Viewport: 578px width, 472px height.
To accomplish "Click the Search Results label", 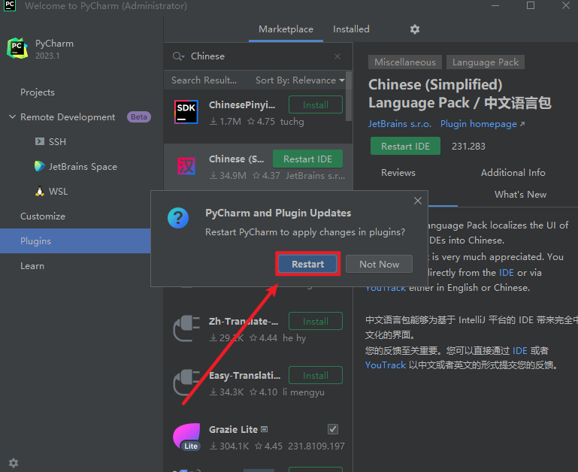I will (204, 80).
